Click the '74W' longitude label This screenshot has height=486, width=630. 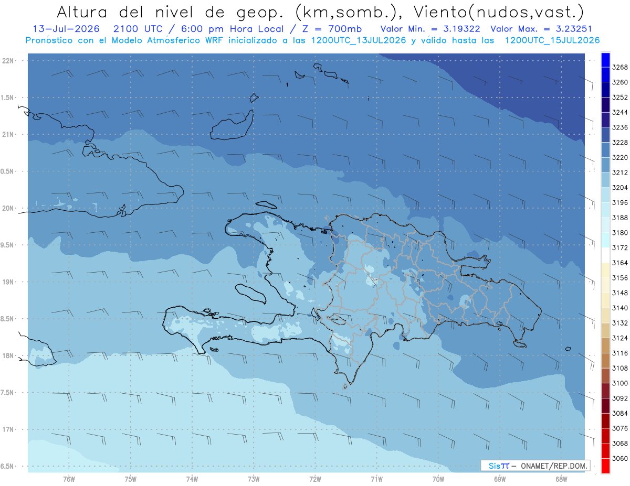pyautogui.click(x=192, y=479)
